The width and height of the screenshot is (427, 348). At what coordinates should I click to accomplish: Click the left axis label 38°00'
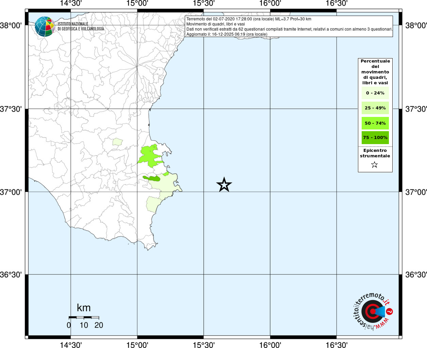tap(11, 25)
